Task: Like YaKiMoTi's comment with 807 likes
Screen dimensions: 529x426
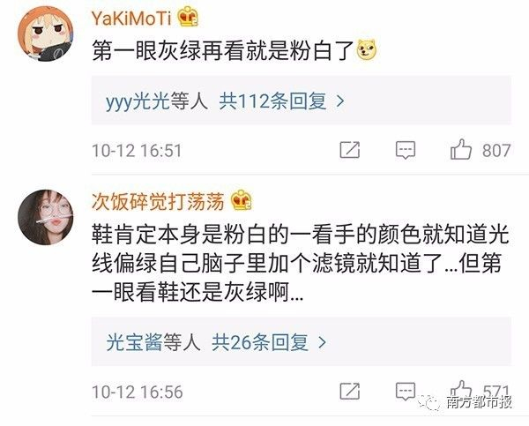Action: [461, 150]
